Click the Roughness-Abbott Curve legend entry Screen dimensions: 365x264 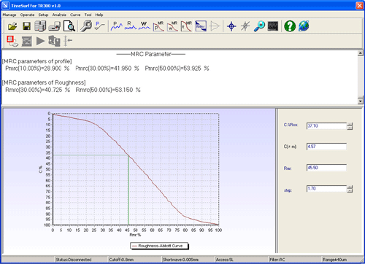160,246
